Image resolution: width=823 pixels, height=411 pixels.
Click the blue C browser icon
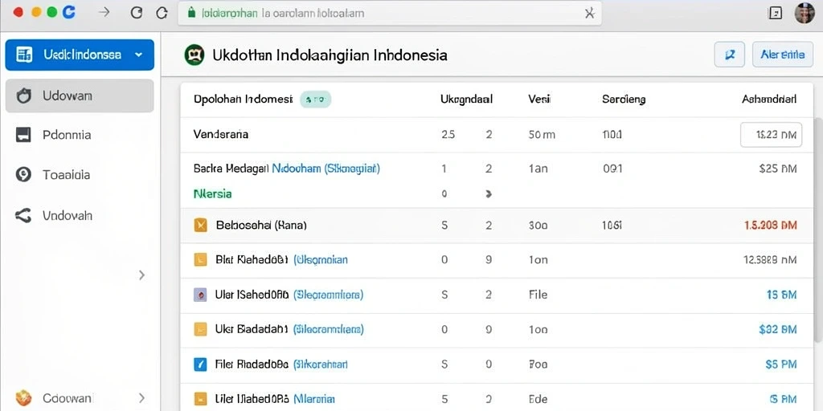[69, 13]
